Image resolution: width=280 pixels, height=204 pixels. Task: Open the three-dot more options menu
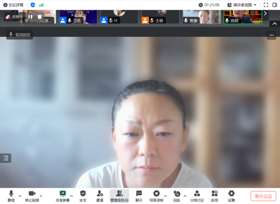coord(272,35)
